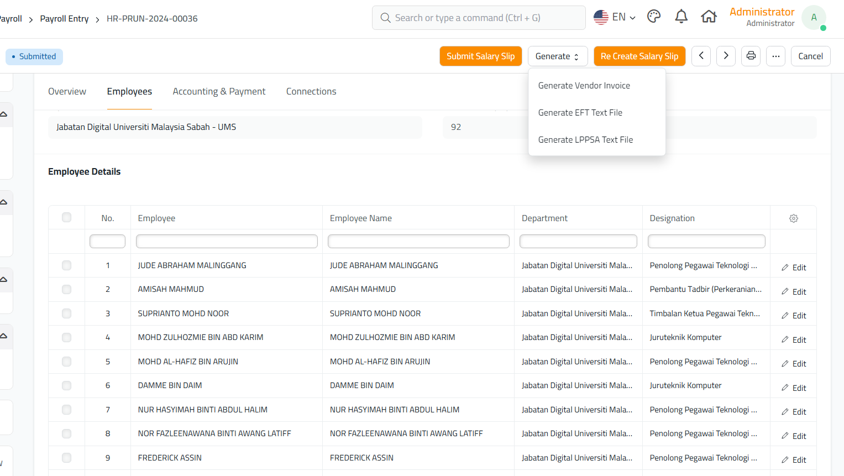Tick checkbox for AMISAH MAHMUD row
The height and width of the screenshot is (476, 844).
point(67,289)
